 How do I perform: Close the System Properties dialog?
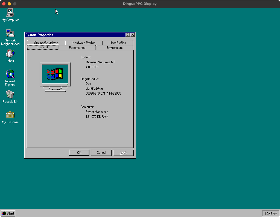[133, 35]
